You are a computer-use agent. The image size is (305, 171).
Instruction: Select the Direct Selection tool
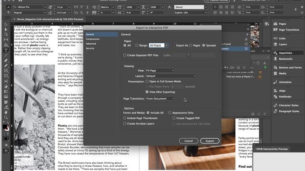6,29
